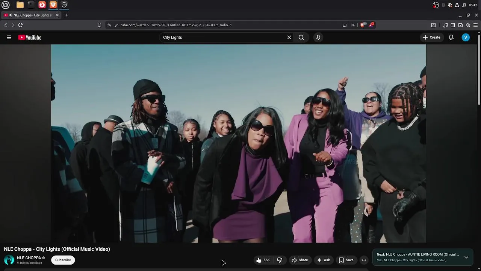Dislike this video
The height and width of the screenshot is (271, 481).
click(280, 260)
